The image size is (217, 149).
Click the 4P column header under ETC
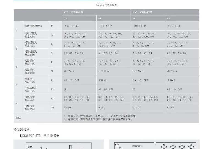point(169,19)
